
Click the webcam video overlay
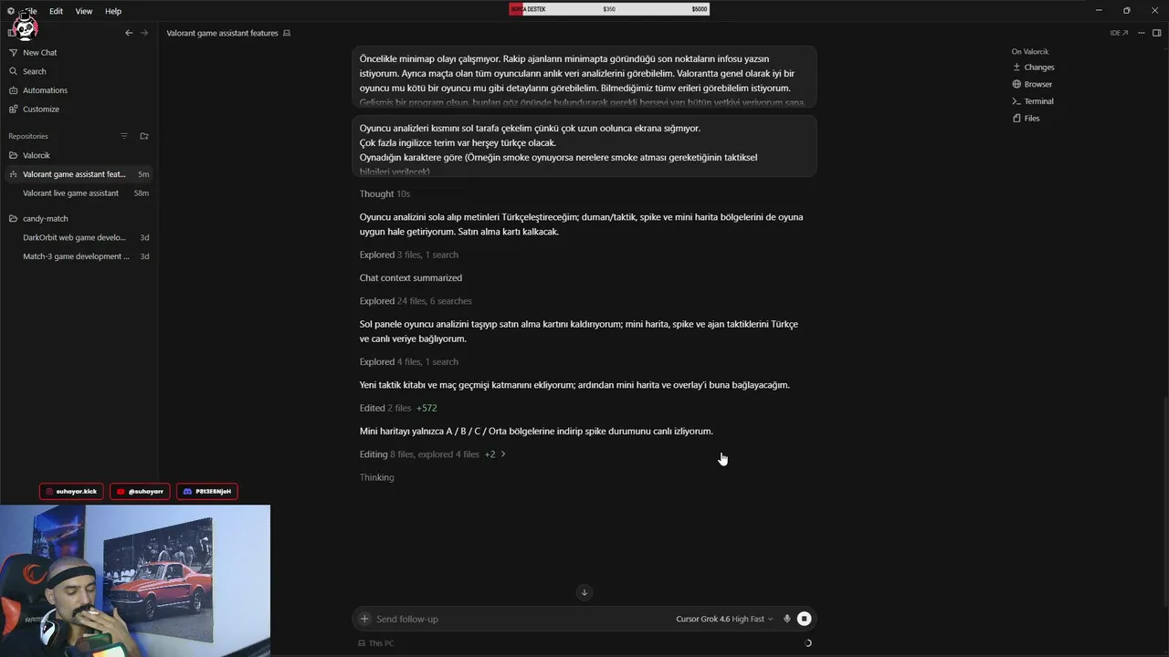point(135,580)
